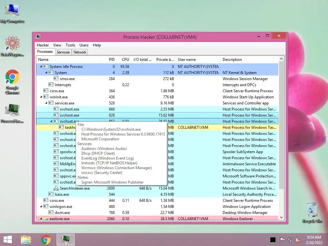Screen dimensions: 328x246
Task: Open the Help menu
Action: pyautogui.click(x=97, y=45)
